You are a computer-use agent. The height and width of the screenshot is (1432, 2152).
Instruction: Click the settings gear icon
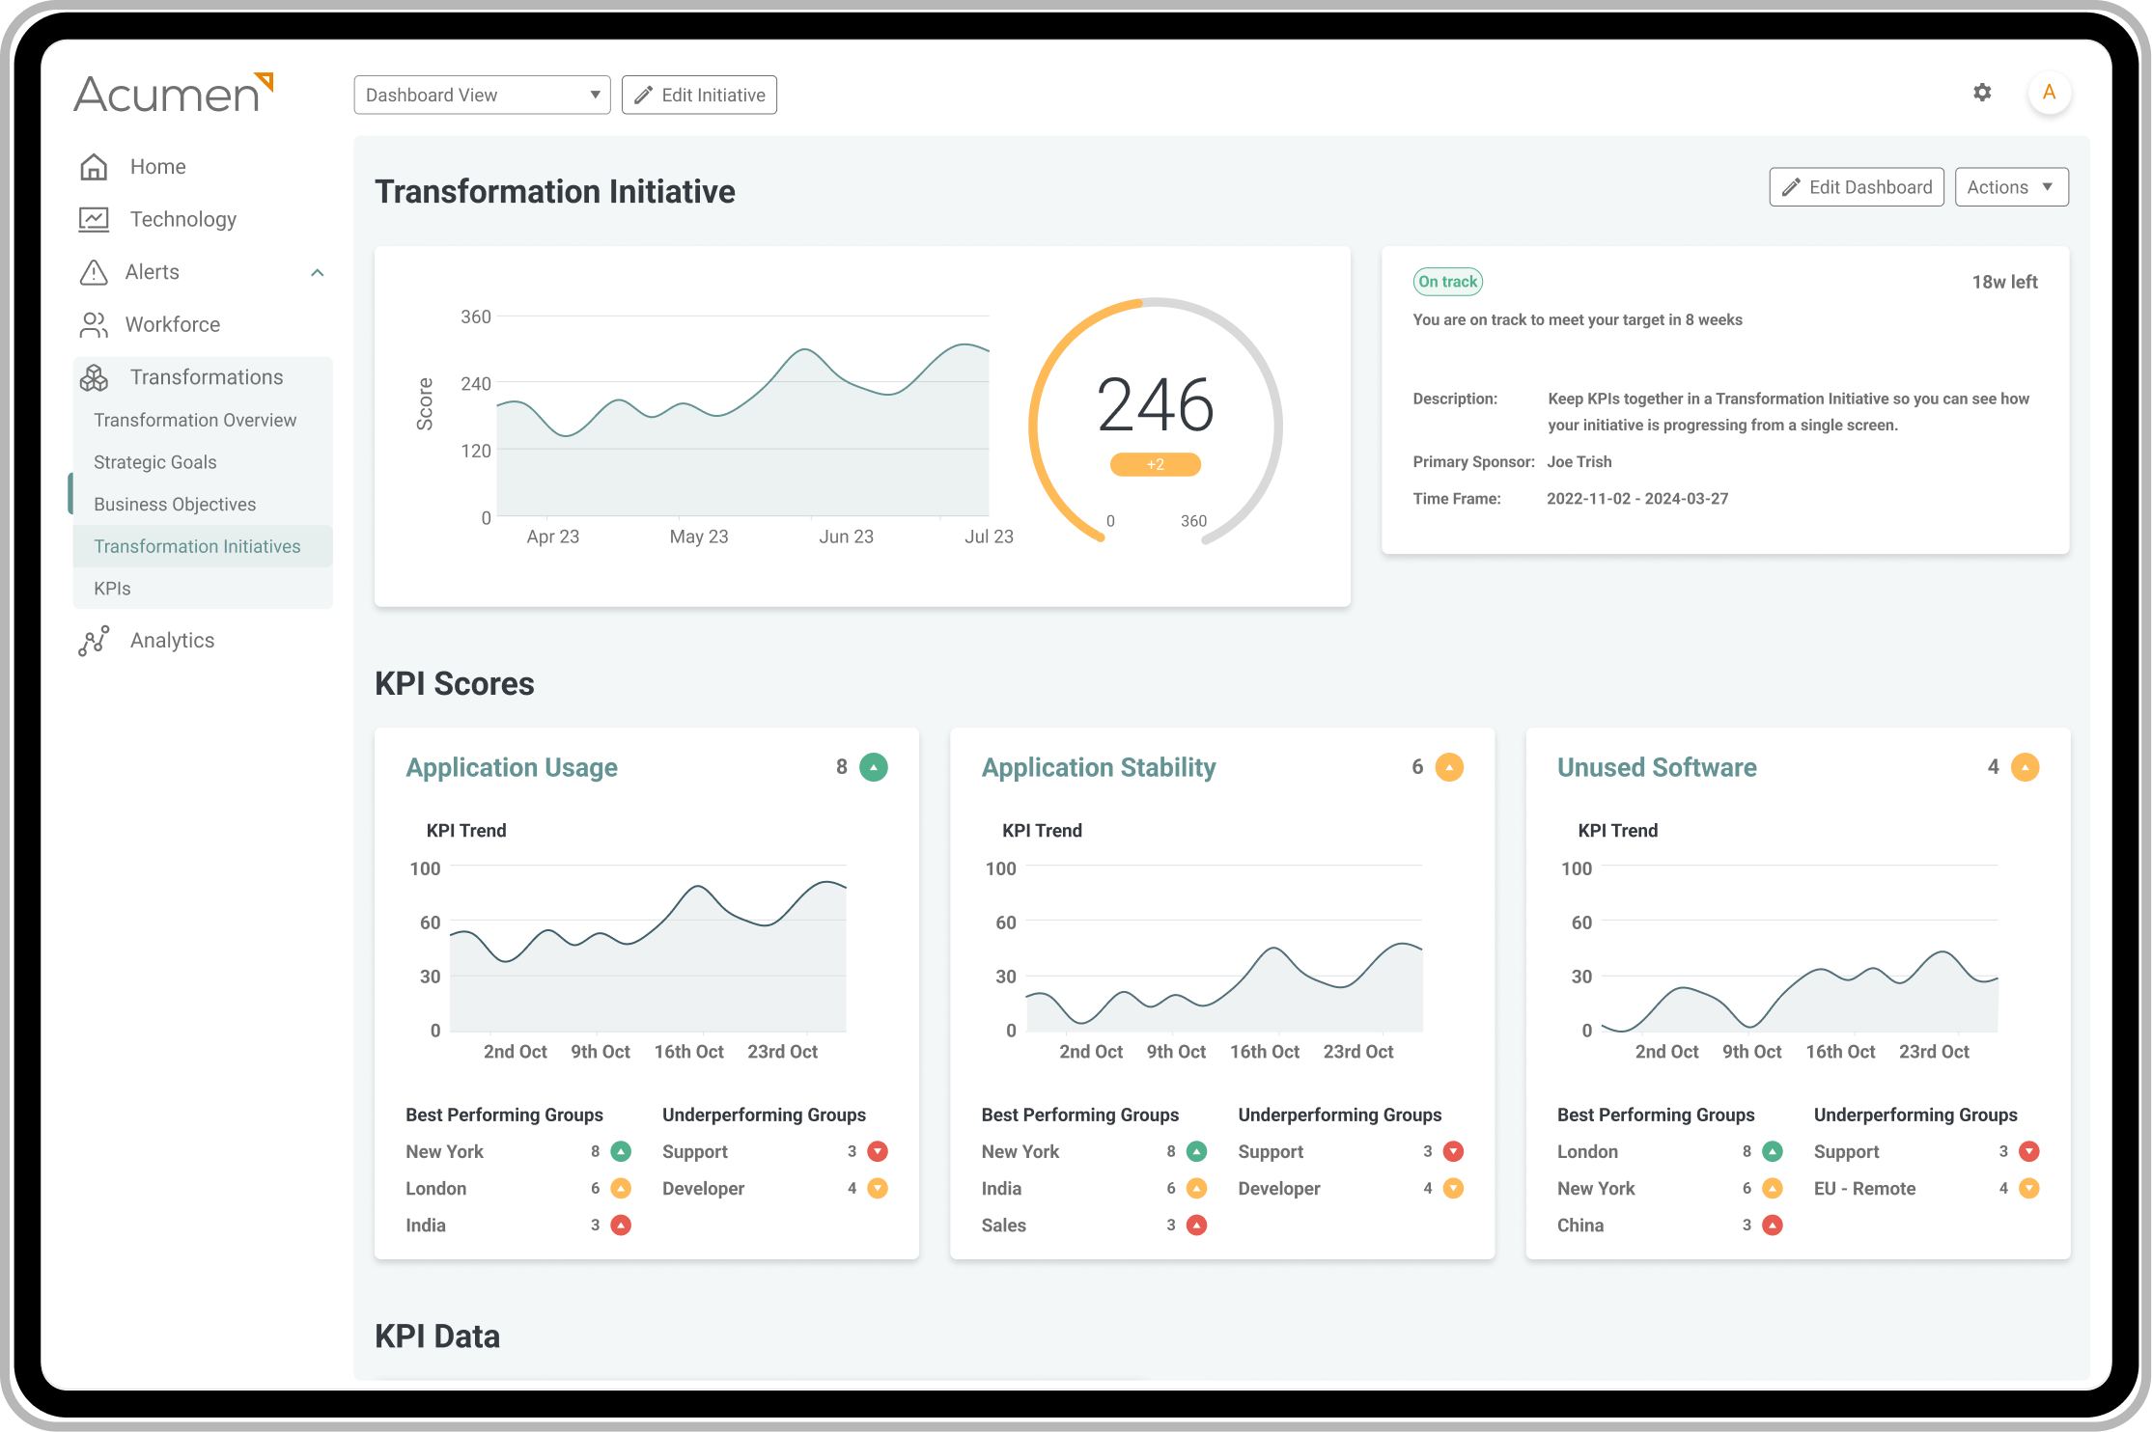click(x=1981, y=92)
